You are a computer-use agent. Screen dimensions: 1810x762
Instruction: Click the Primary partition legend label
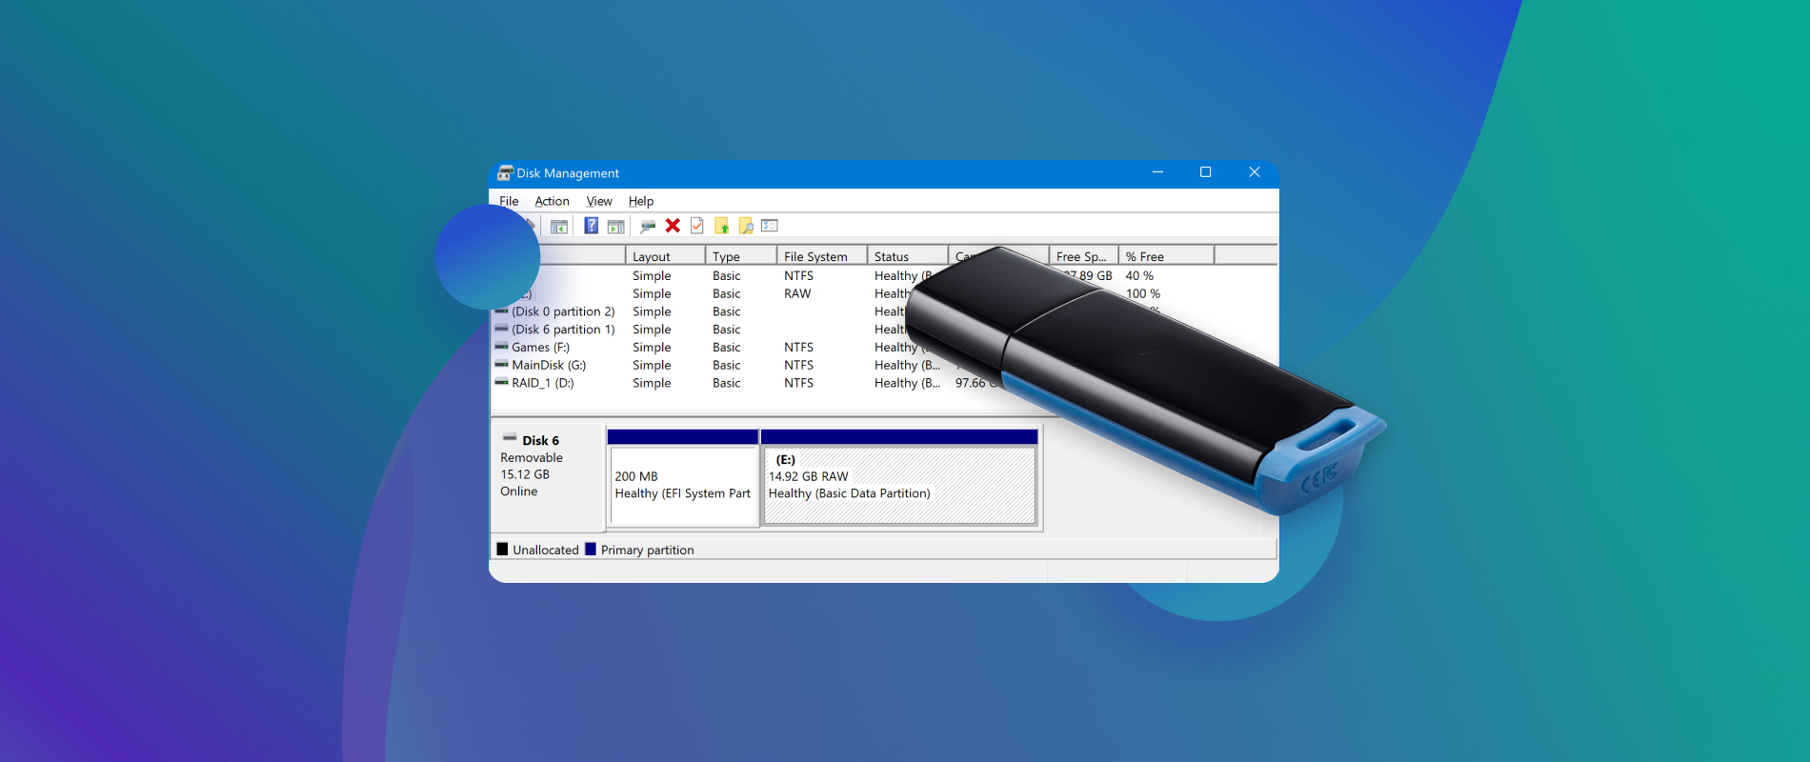click(x=648, y=550)
